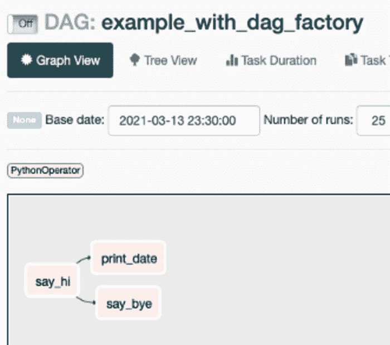Click the PythonOperator legend tag
The height and width of the screenshot is (345, 390).
click(45, 170)
